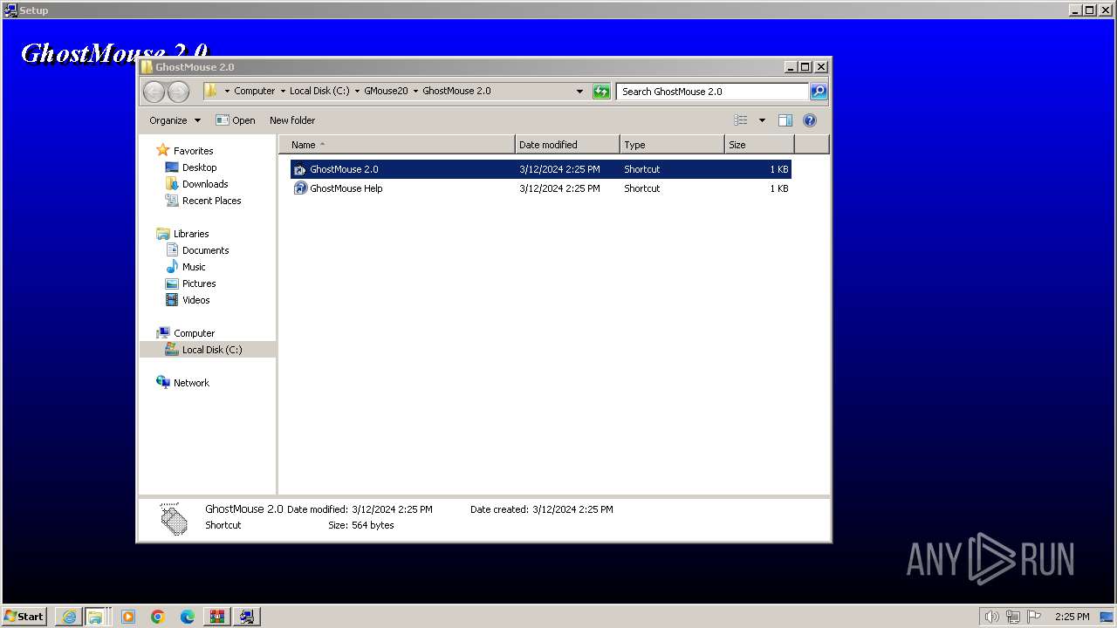The height and width of the screenshot is (628, 1117).
Task: Click Show desktop button at taskbar end
Action: pyautogui.click(x=1107, y=617)
